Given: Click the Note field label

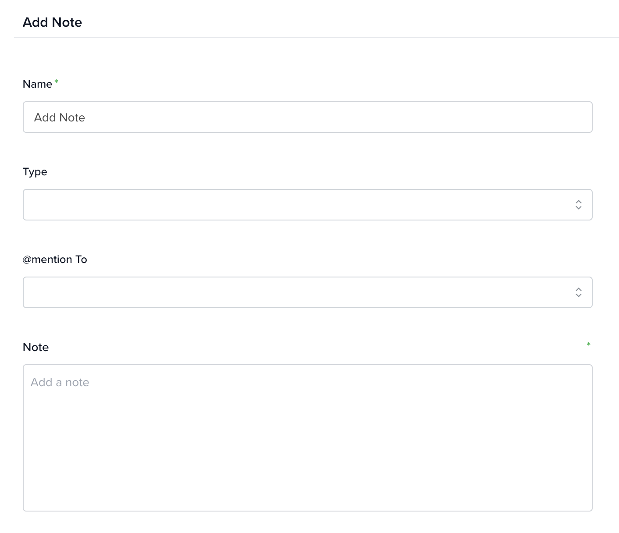Looking at the screenshot, I should 36,347.
